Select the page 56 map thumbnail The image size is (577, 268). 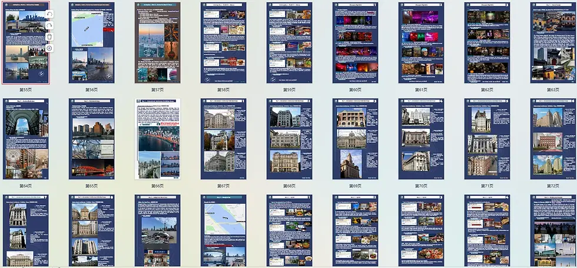pyautogui.click(x=92, y=42)
